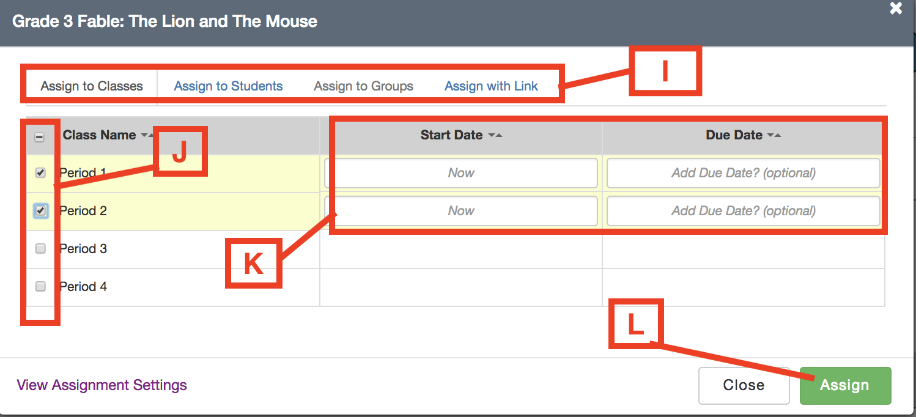Click the green Assign button

point(844,385)
